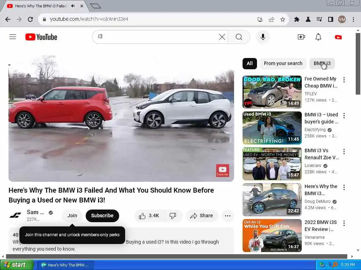Open 'I've Owned My Cheap BMW i...' title
Image resolution: width=361 pixels, height=270 pixels.
click(x=321, y=82)
